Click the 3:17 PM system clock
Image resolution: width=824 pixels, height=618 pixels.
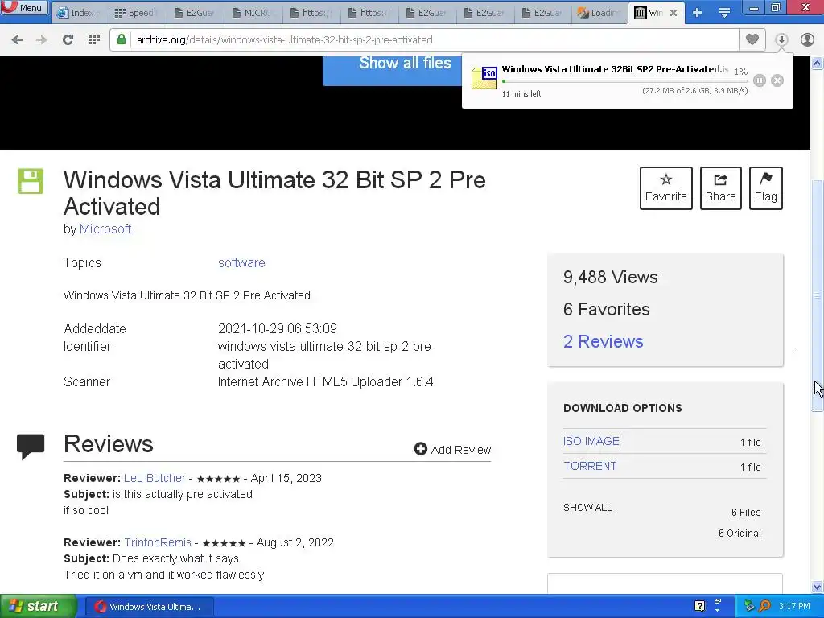coord(794,607)
